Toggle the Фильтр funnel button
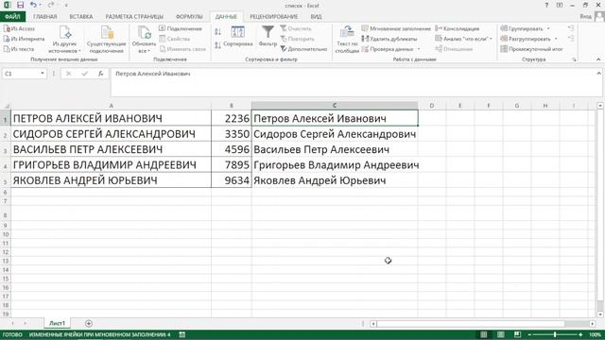Screen dimensions: 605x340 (x=268, y=37)
